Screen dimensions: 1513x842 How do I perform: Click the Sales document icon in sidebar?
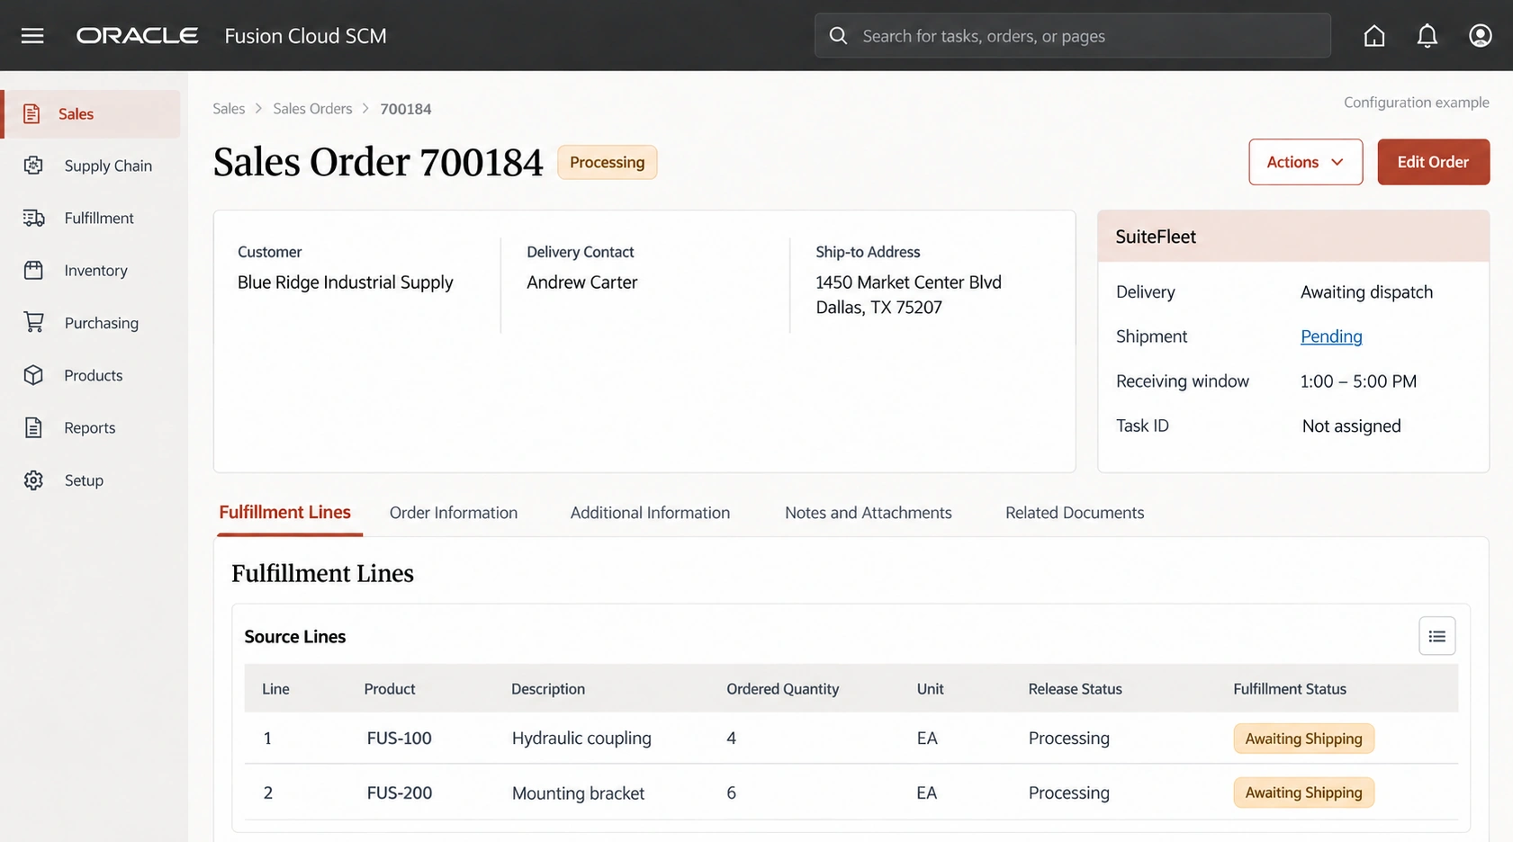pyautogui.click(x=32, y=114)
